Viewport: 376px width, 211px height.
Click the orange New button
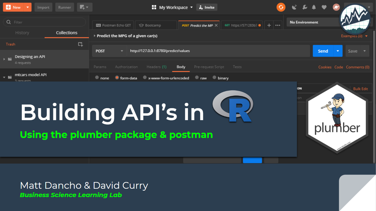(13, 7)
